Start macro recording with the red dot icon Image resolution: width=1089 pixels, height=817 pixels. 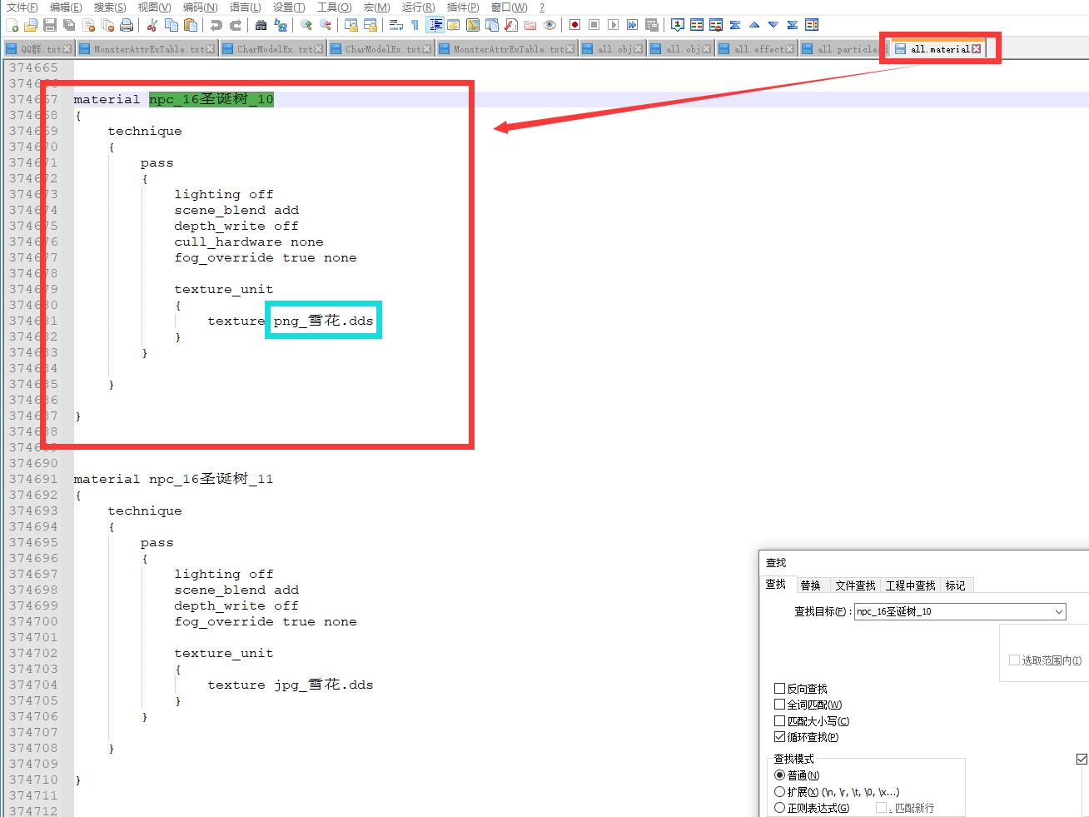tap(574, 25)
